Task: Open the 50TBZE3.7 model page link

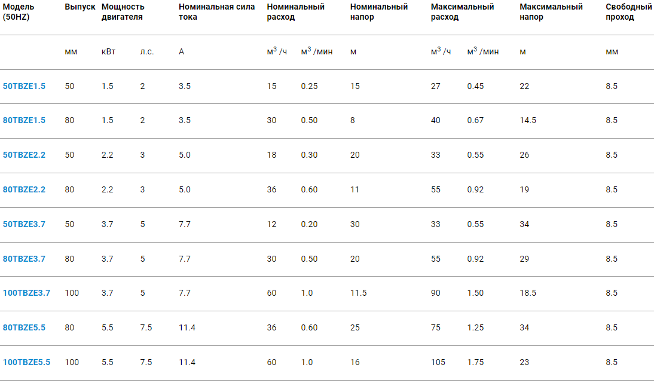Action: click(24, 225)
